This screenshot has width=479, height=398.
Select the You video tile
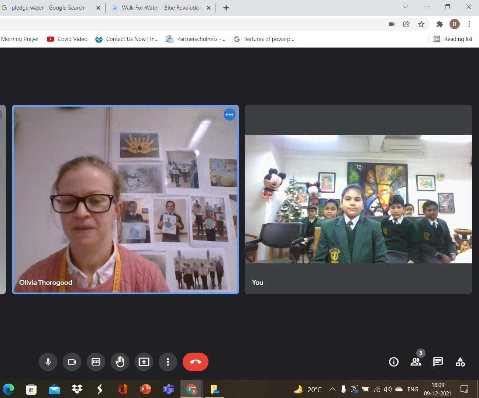coord(358,199)
